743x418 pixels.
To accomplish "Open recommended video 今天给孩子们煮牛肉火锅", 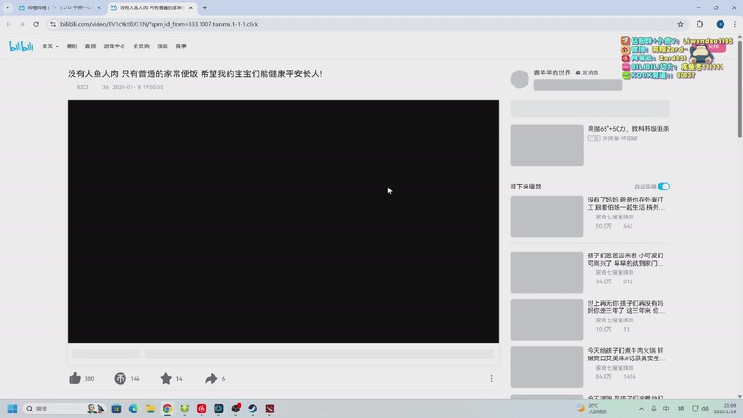I will 625,354.
